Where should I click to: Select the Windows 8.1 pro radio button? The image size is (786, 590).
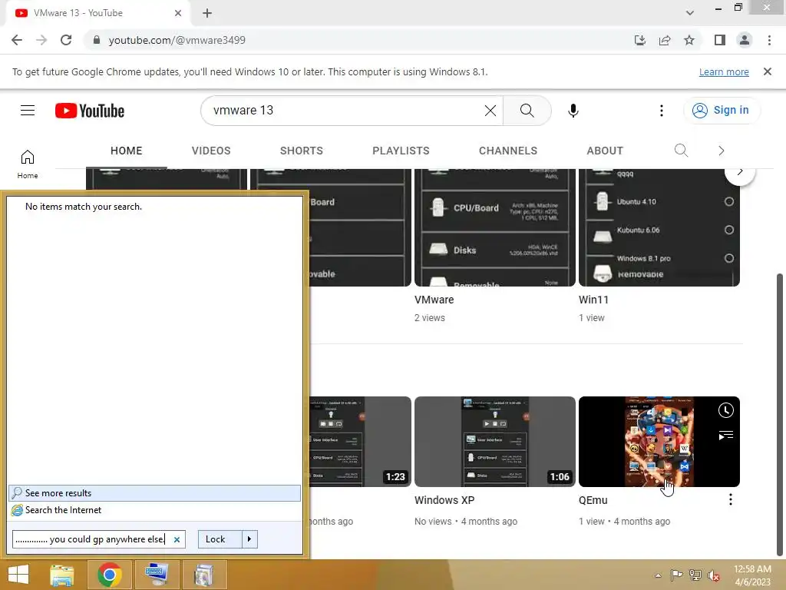pyautogui.click(x=729, y=258)
